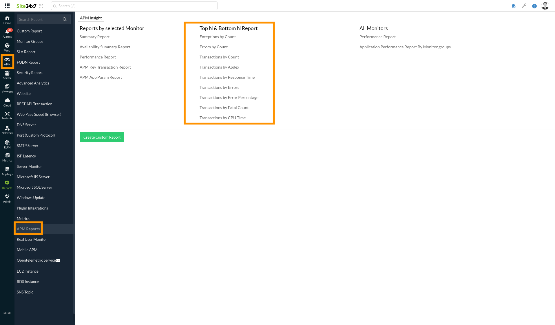Open the apps grid icon top-left

point(7,5)
